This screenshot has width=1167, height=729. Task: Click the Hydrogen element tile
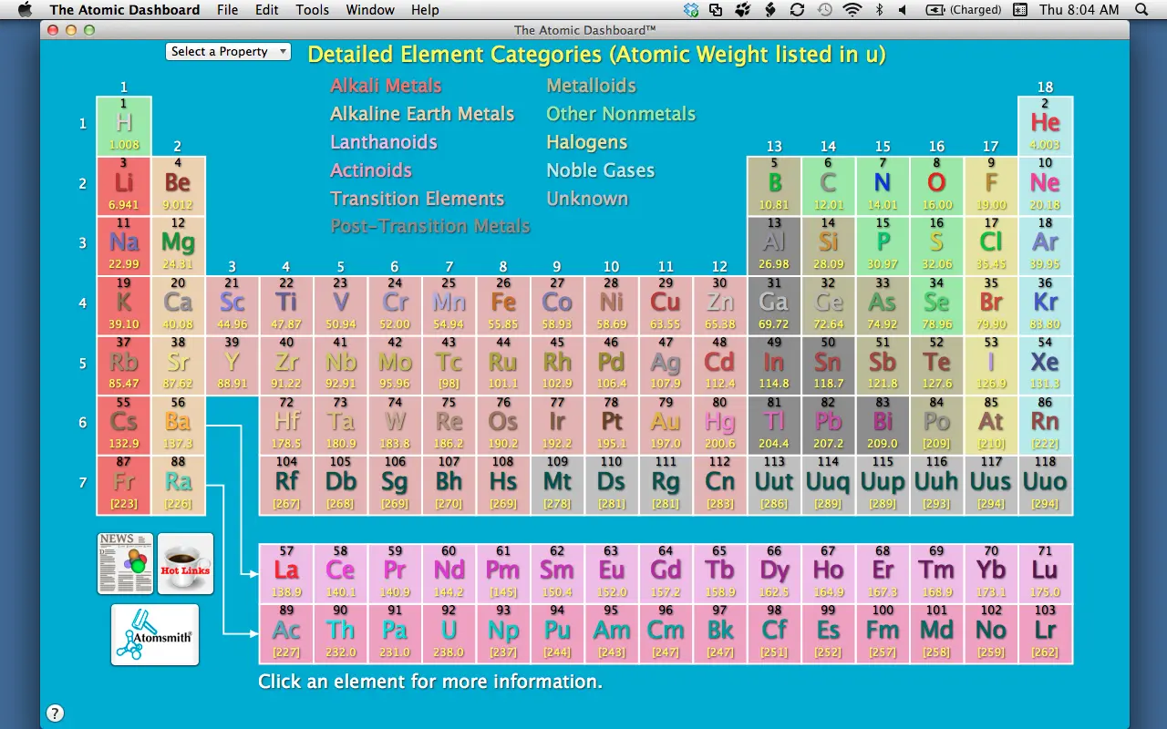click(x=124, y=126)
